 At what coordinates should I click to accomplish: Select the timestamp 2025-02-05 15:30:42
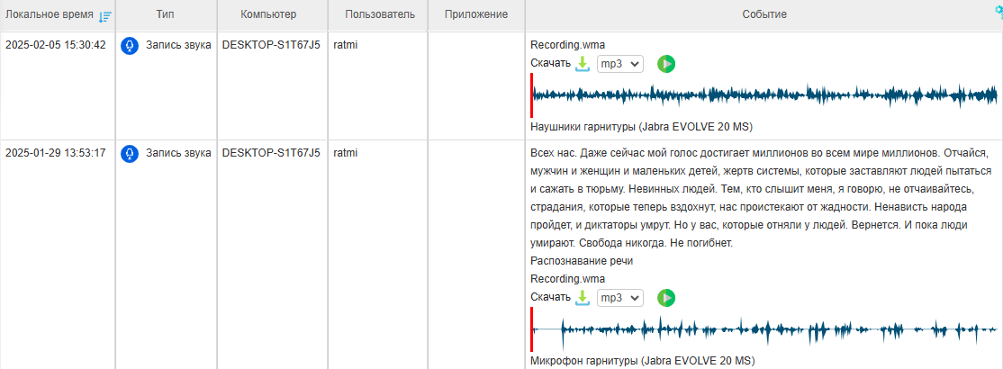pyautogui.click(x=56, y=45)
